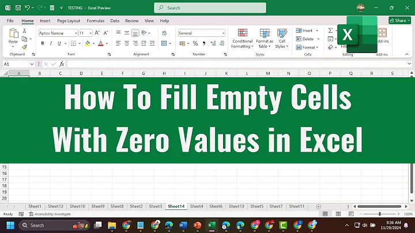
Task: Open Conditional Formatting menu
Action: pyautogui.click(x=243, y=39)
